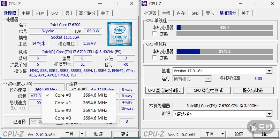Click 工具 button in left window
This screenshot has width=280, height=139.
(x=69, y=134)
